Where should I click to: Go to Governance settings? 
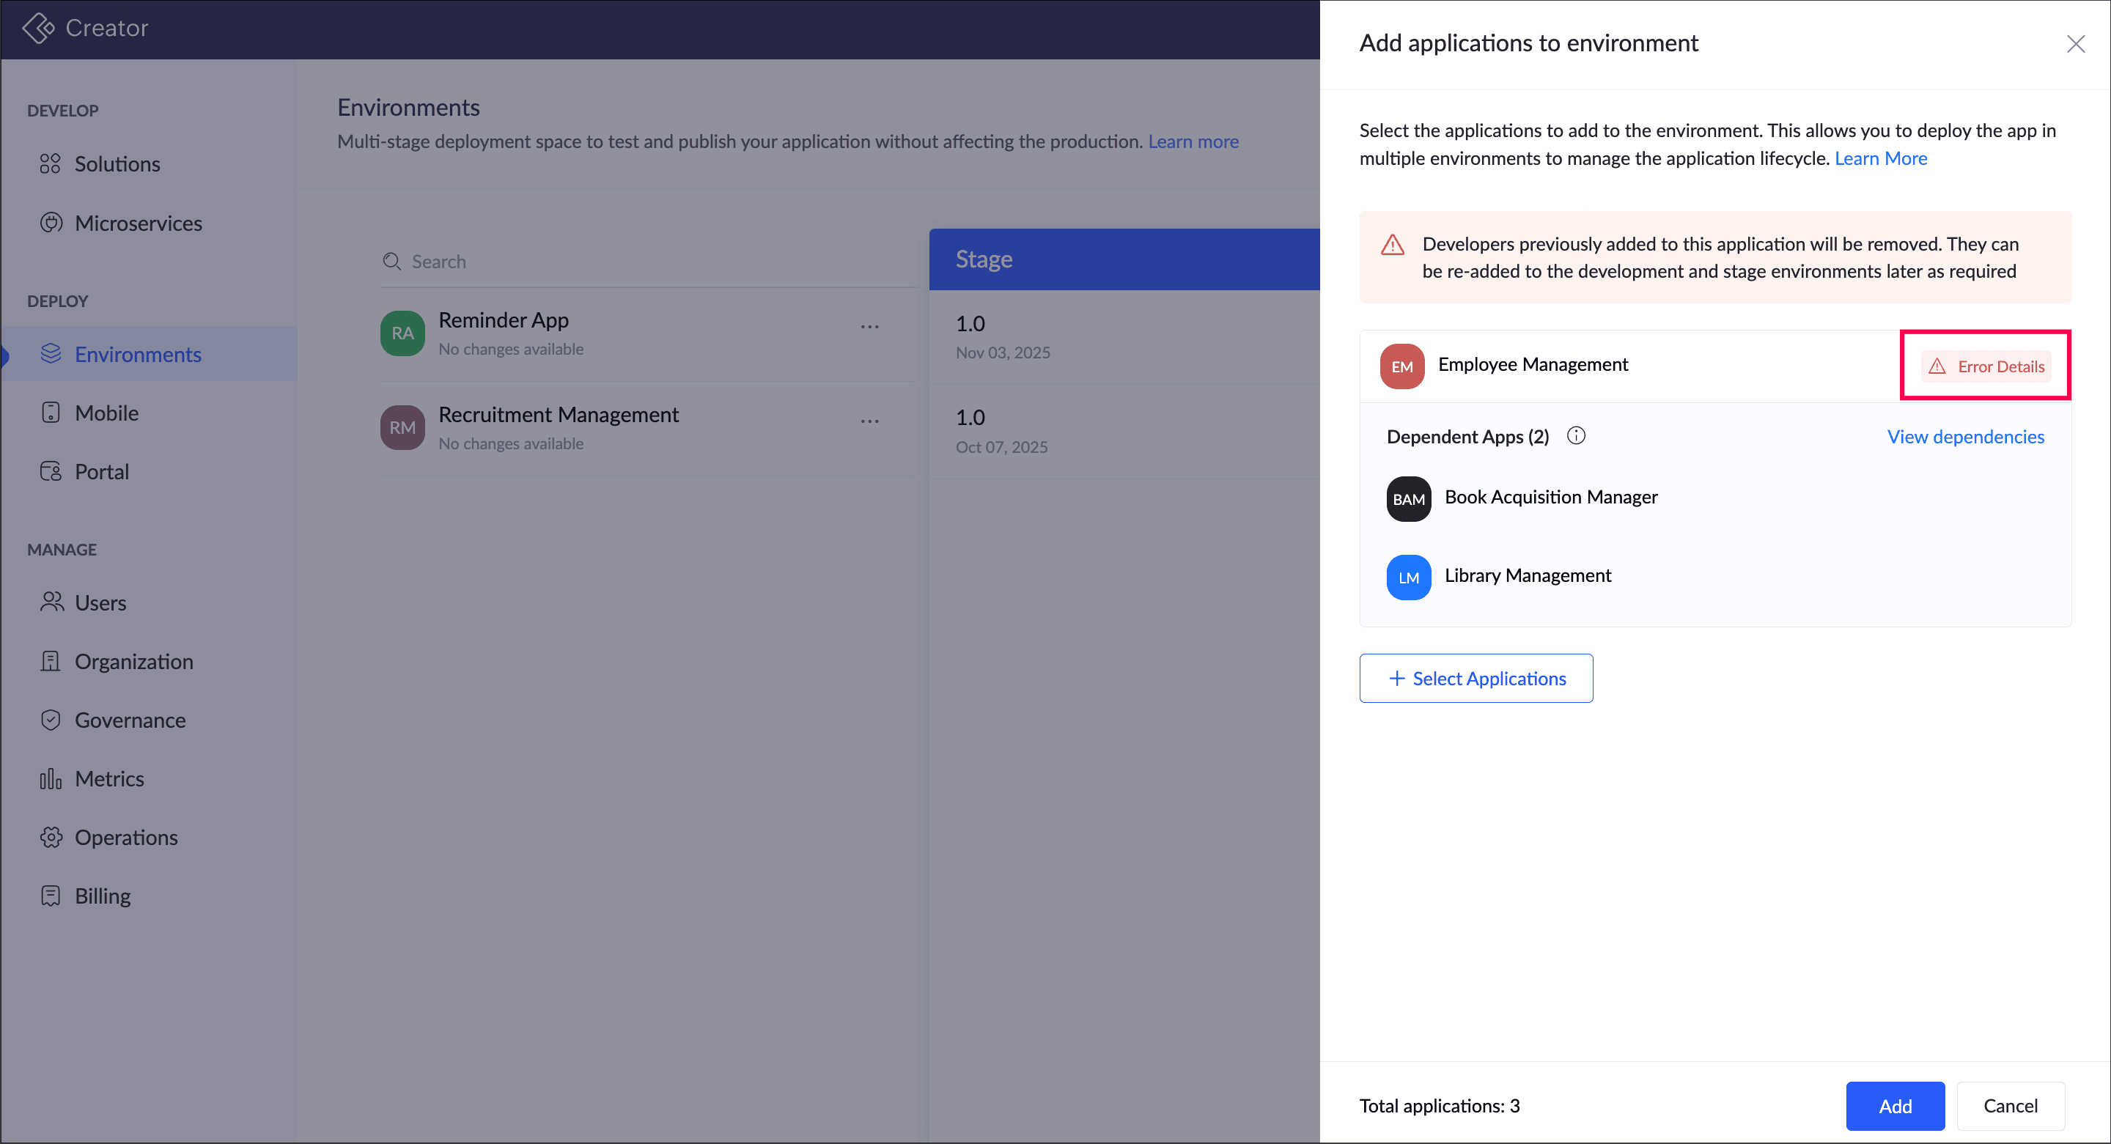(x=130, y=720)
